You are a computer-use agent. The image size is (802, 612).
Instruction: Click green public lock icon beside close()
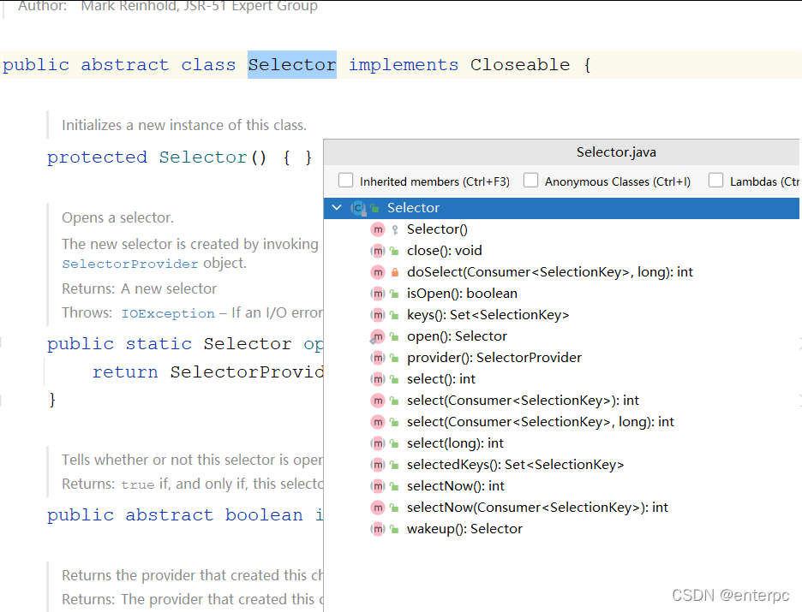point(394,251)
